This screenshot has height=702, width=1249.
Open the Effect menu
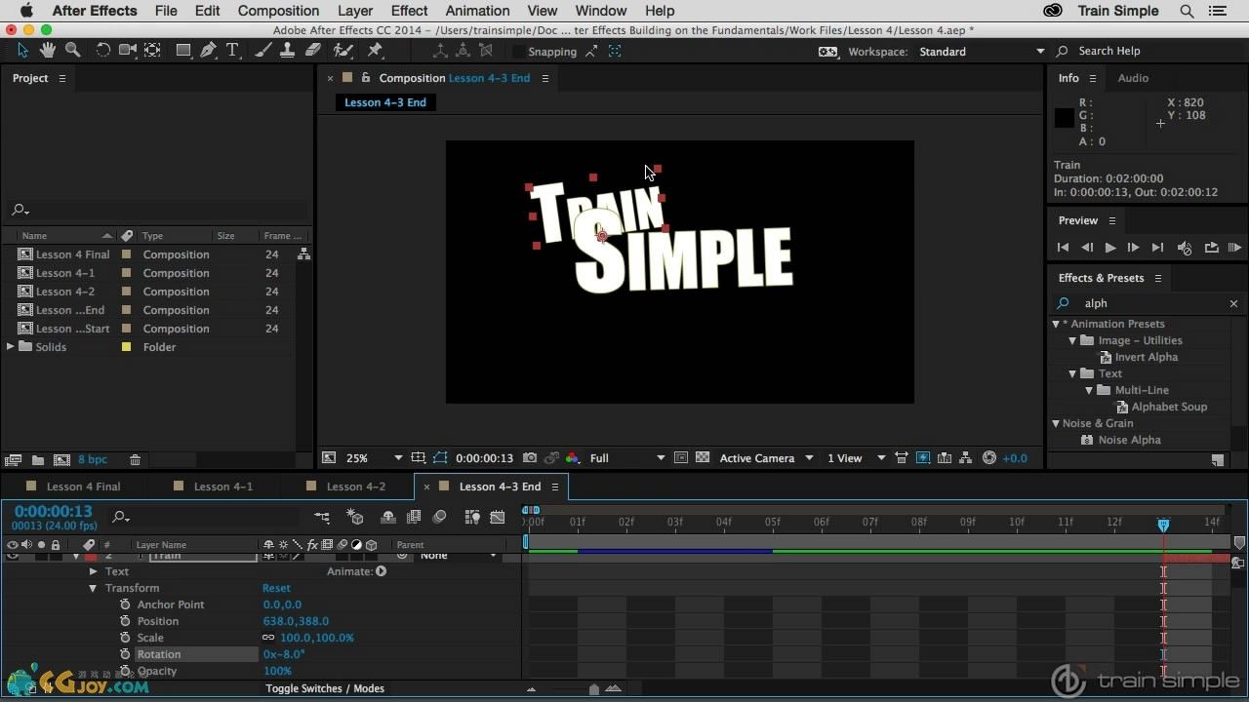coord(409,11)
